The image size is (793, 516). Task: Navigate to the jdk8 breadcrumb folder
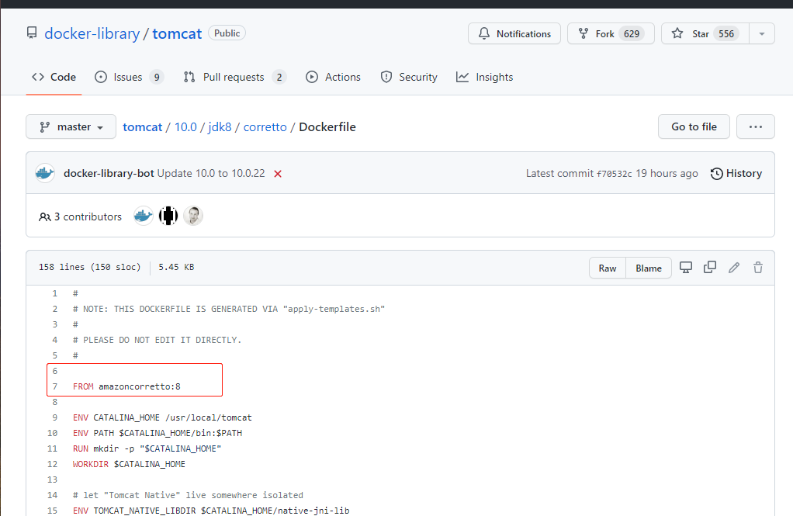[220, 127]
